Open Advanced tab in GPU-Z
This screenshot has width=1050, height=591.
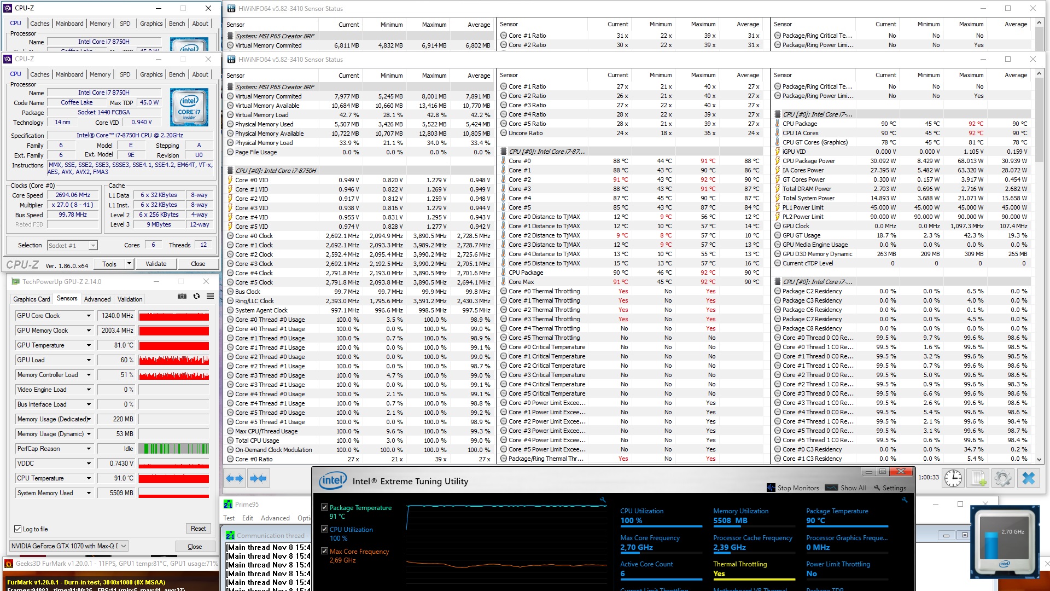pyautogui.click(x=97, y=299)
